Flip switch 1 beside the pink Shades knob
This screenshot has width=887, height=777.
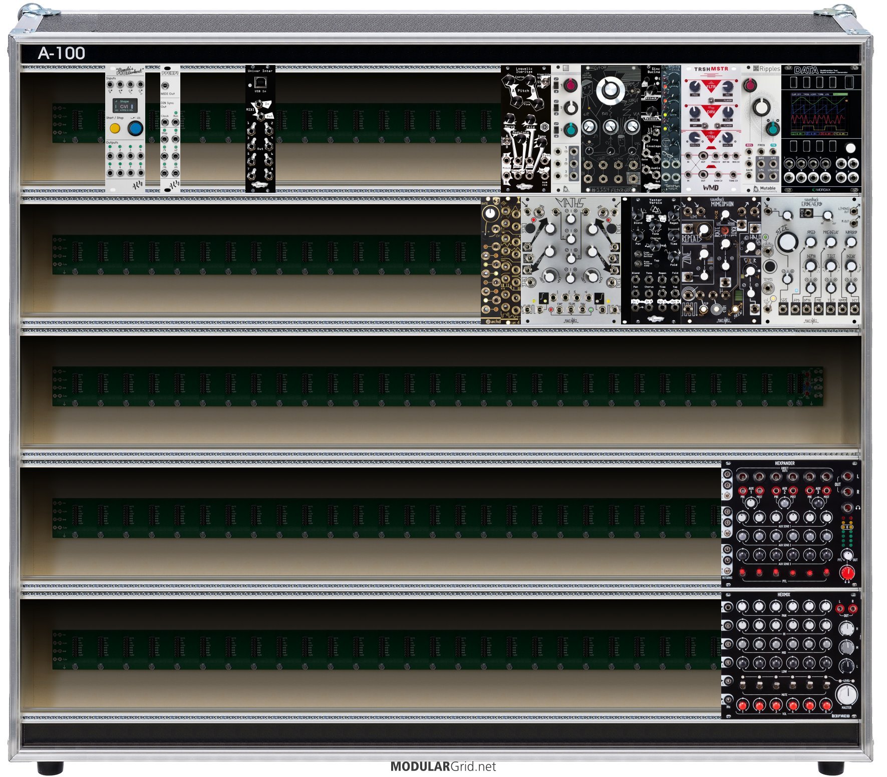point(556,85)
